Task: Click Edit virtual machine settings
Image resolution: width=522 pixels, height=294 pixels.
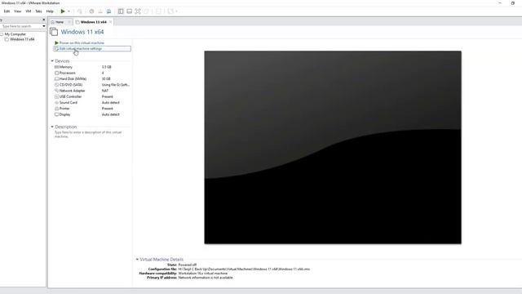Action: [x=80, y=49]
